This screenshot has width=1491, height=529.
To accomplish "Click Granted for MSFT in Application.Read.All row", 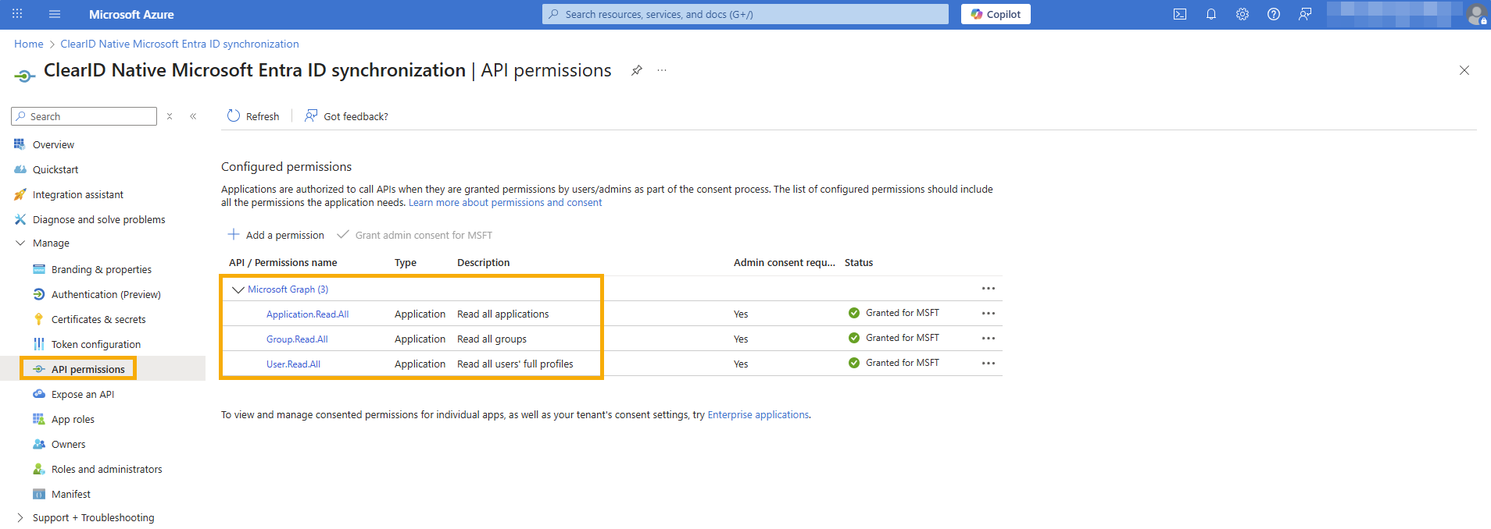I will [903, 313].
